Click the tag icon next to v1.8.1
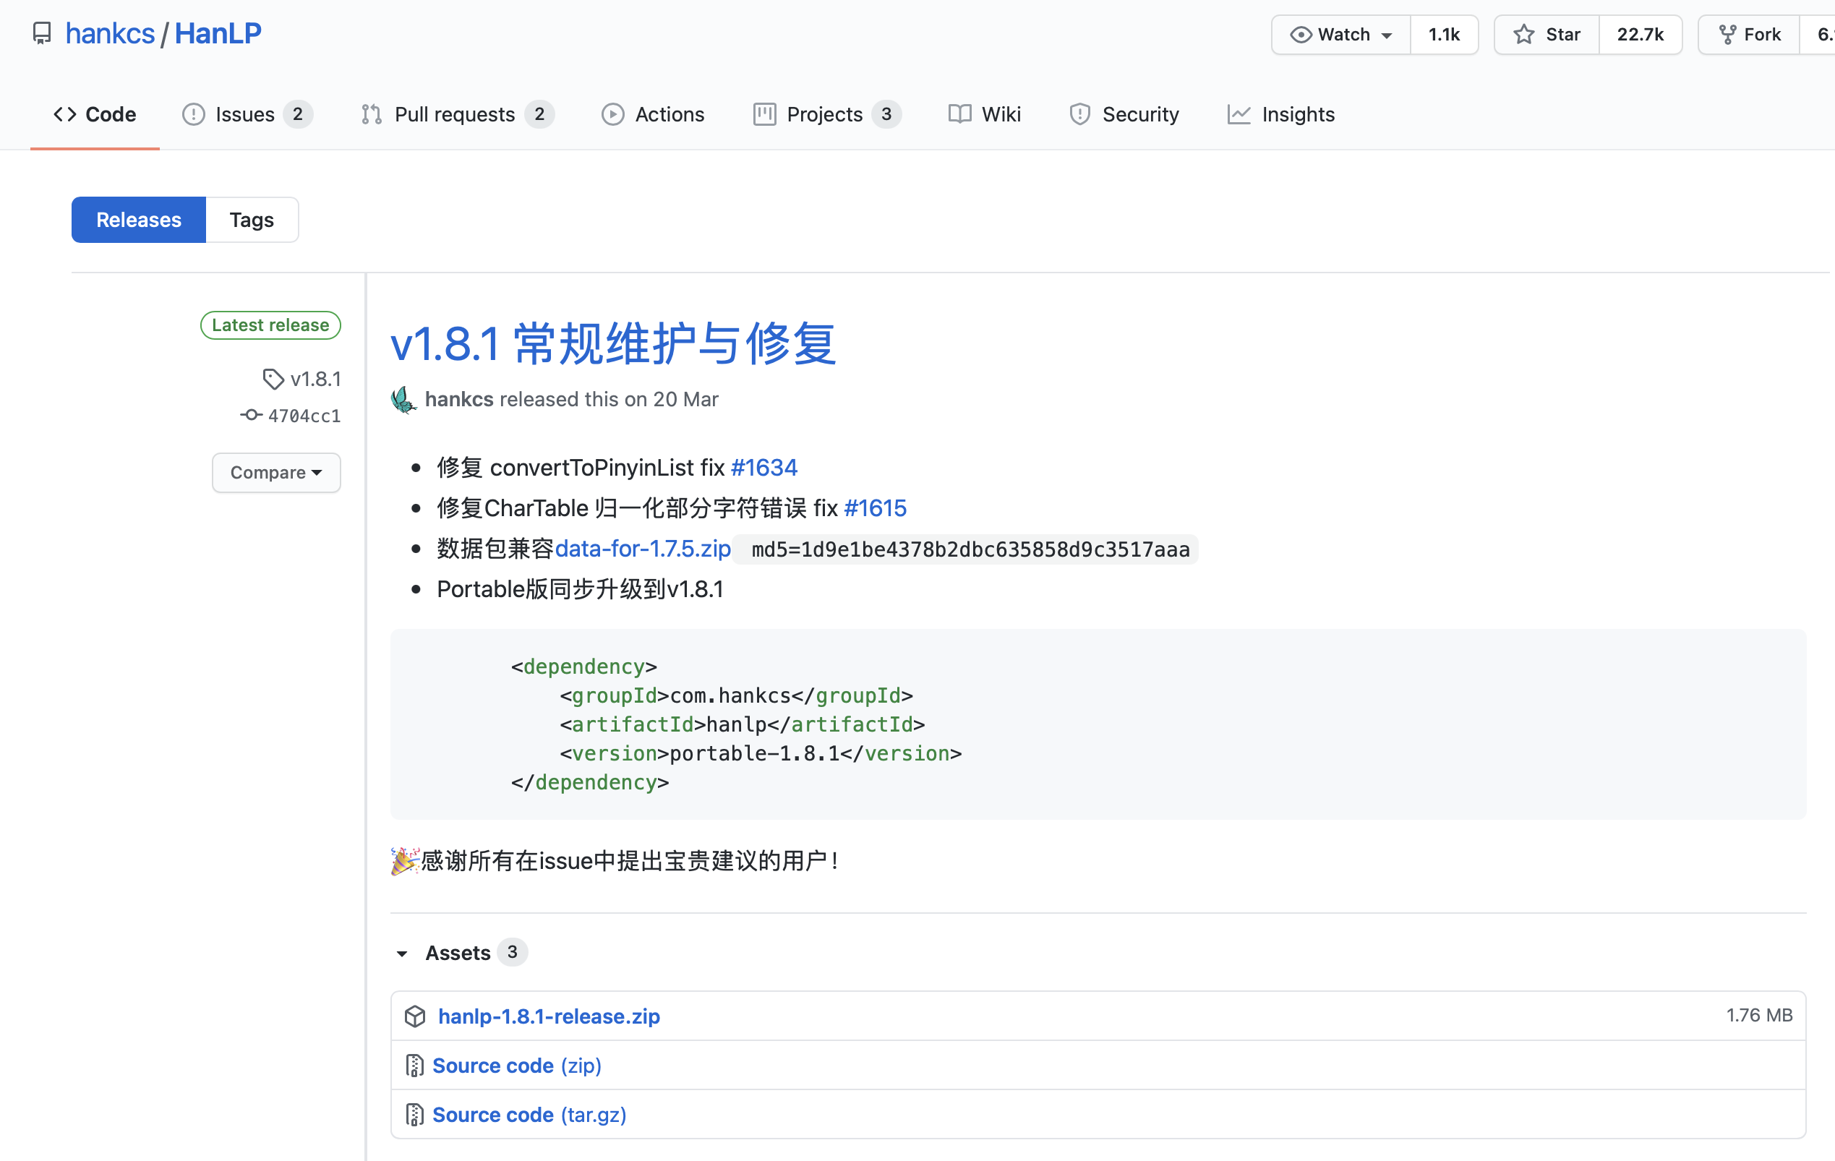The height and width of the screenshot is (1161, 1835). click(x=273, y=379)
